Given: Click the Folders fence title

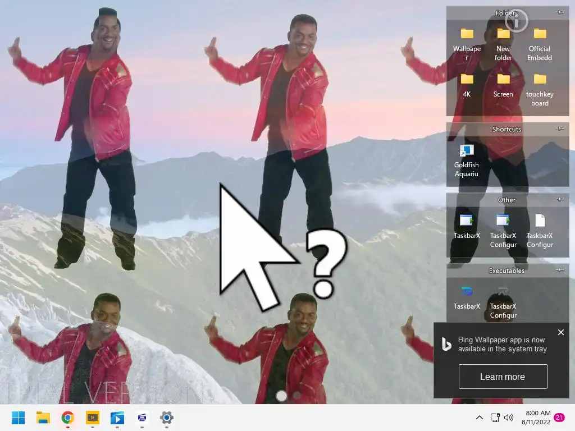Looking at the screenshot, I should pos(506,13).
